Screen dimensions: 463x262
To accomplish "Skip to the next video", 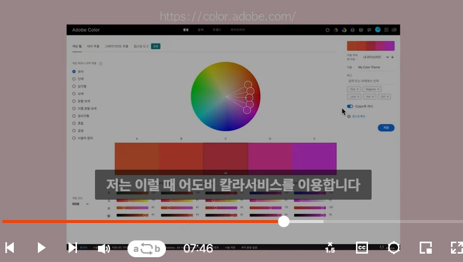I will (x=72, y=248).
